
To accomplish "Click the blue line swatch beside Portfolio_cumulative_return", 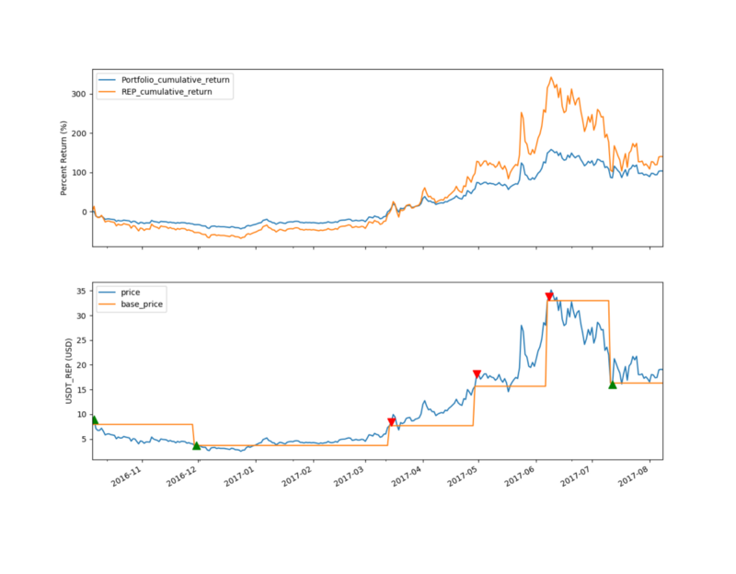I will click(109, 80).
